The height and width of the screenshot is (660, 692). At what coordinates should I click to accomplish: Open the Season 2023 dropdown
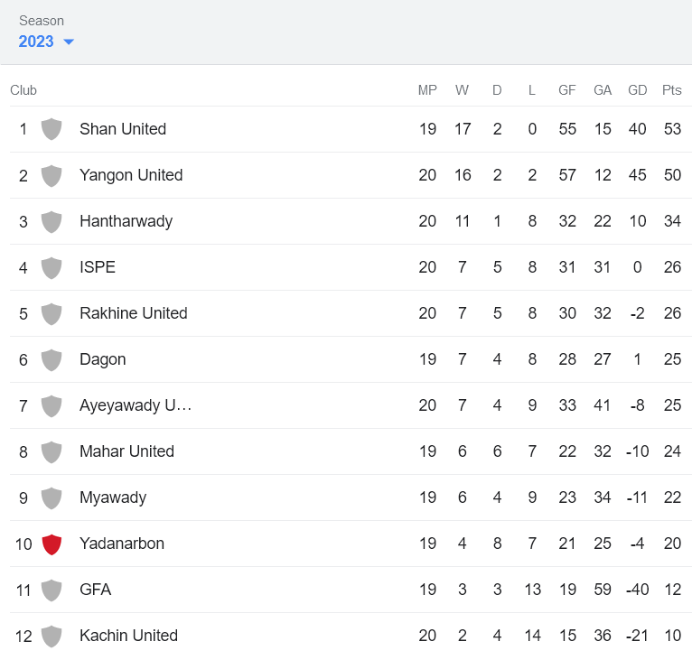tap(37, 42)
